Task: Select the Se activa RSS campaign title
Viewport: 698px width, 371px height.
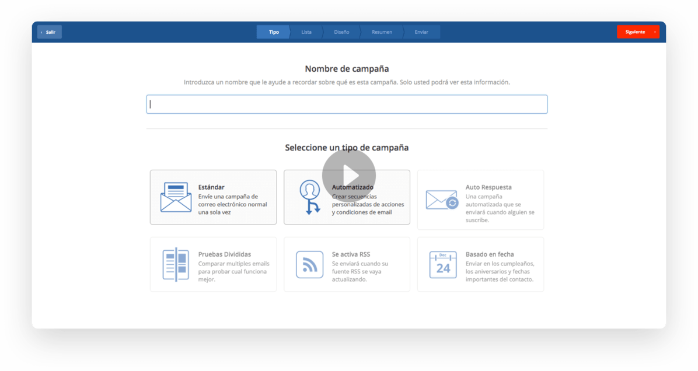Action: coord(351,254)
